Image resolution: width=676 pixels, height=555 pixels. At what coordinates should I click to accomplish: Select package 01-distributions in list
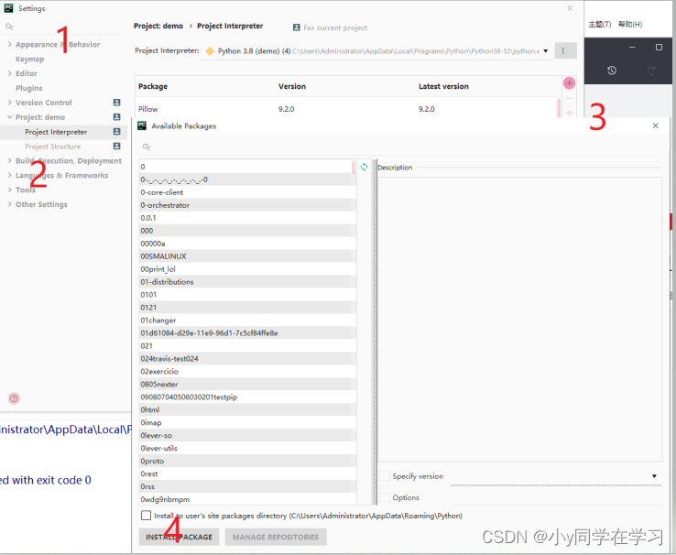point(247,282)
